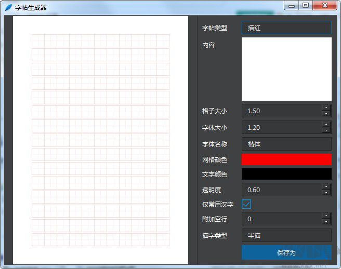The image size is (341, 269).
Task: Pick the black 文字颜色 color swatch
Action: click(286, 174)
